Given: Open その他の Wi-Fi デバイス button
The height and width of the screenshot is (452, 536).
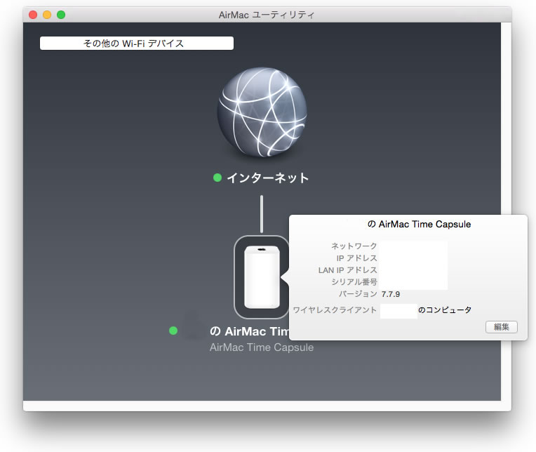Looking at the screenshot, I should pyautogui.click(x=137, y=44).
